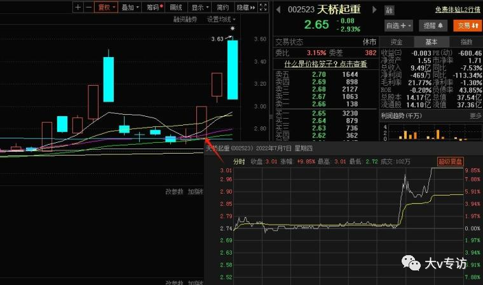Open the 显示 dropdown
Viewport: 483px width, 285px height.
tap(200, 7)
